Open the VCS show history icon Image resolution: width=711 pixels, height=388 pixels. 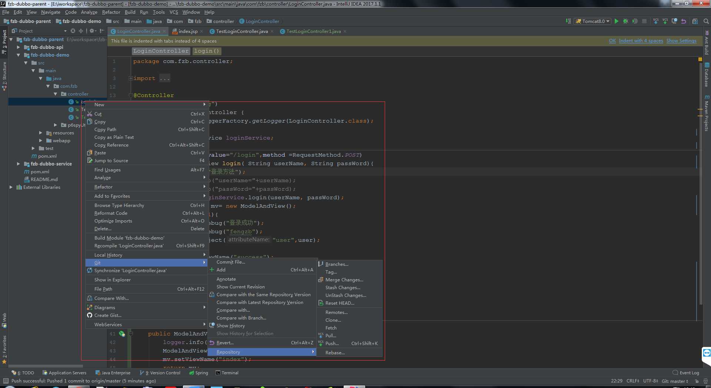point(674,21)
